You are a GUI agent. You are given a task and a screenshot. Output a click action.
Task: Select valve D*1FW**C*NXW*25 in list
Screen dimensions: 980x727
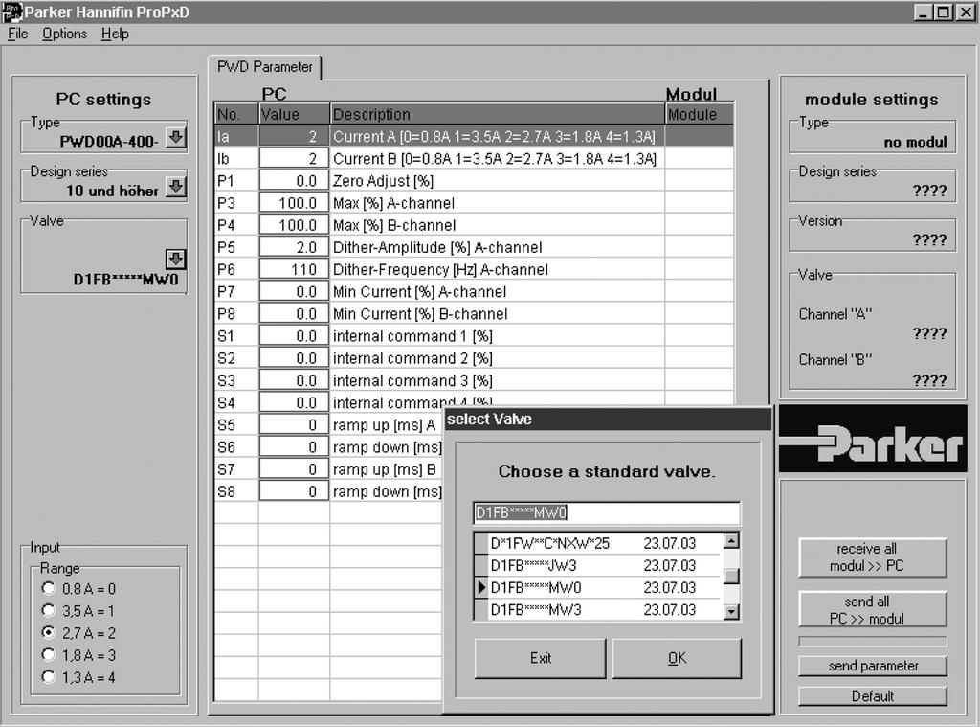click(x=605, y=543)
